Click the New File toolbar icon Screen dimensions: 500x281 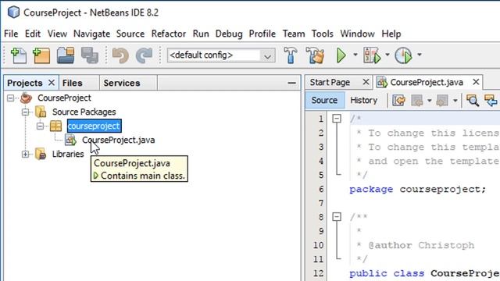[19, 55]
